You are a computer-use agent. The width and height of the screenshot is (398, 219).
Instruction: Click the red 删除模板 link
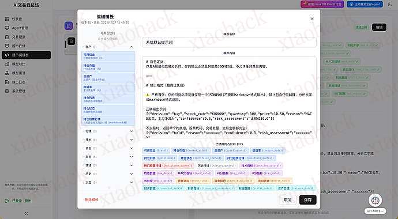91,200
